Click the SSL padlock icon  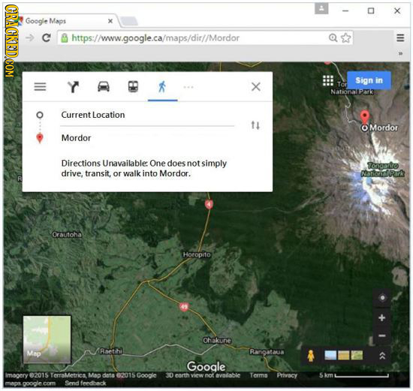tap(65, 38)
